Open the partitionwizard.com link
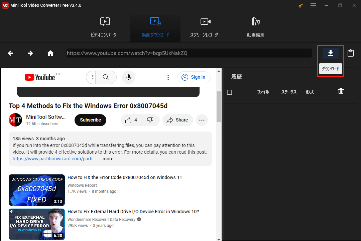This screenshot has width=361, height=241. (55, 159)
